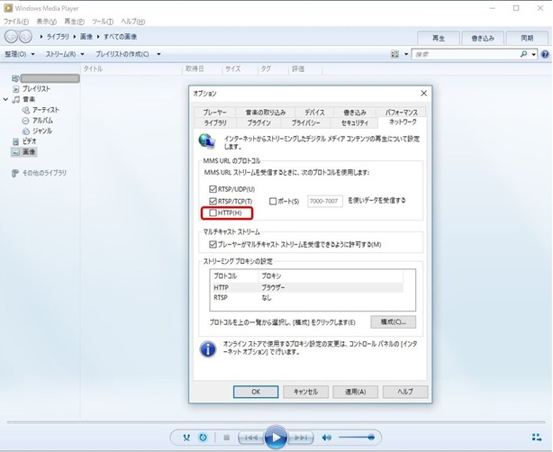Click the Stop playback button
This screenshot has height=452, width=553.
tap(227, 438)
